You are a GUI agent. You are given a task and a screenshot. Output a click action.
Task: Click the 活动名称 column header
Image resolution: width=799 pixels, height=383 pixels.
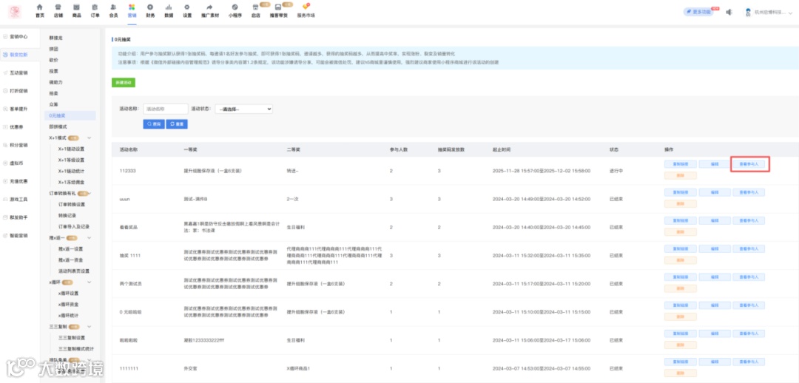[x=129, y=150]
